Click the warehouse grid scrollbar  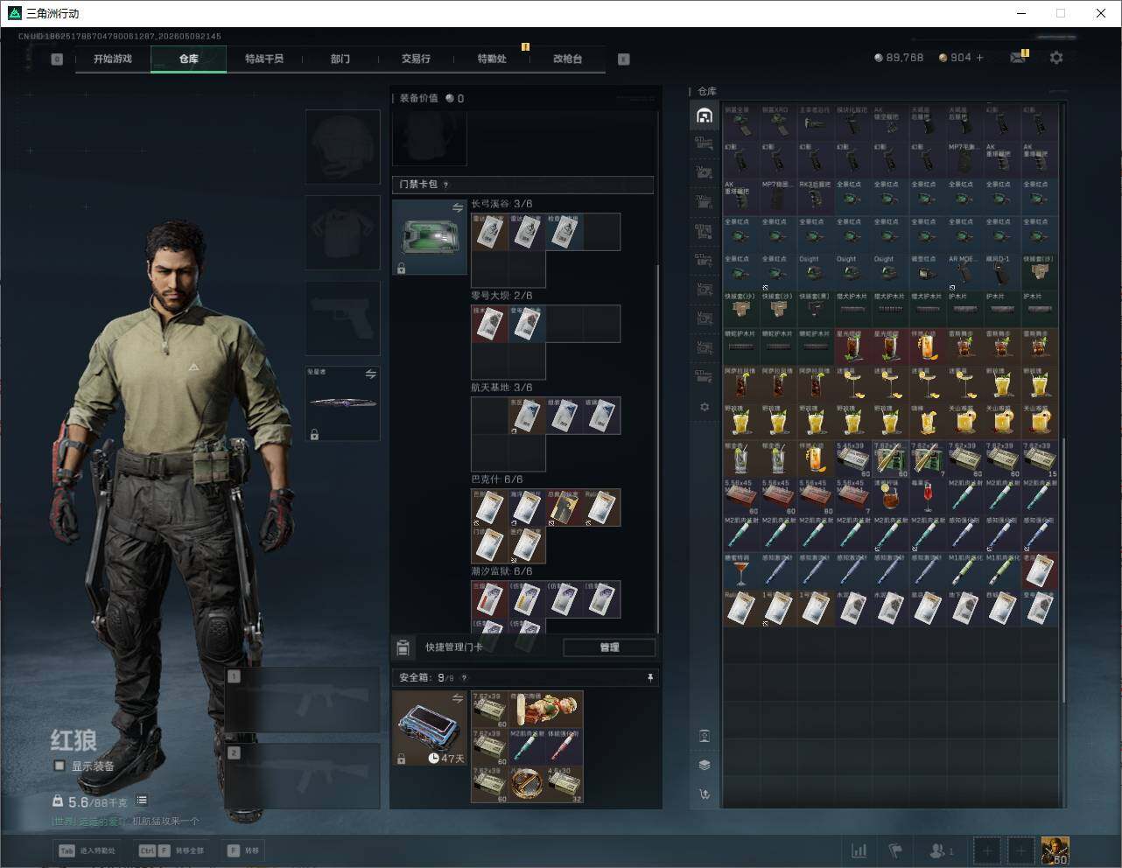(1064, 569)
